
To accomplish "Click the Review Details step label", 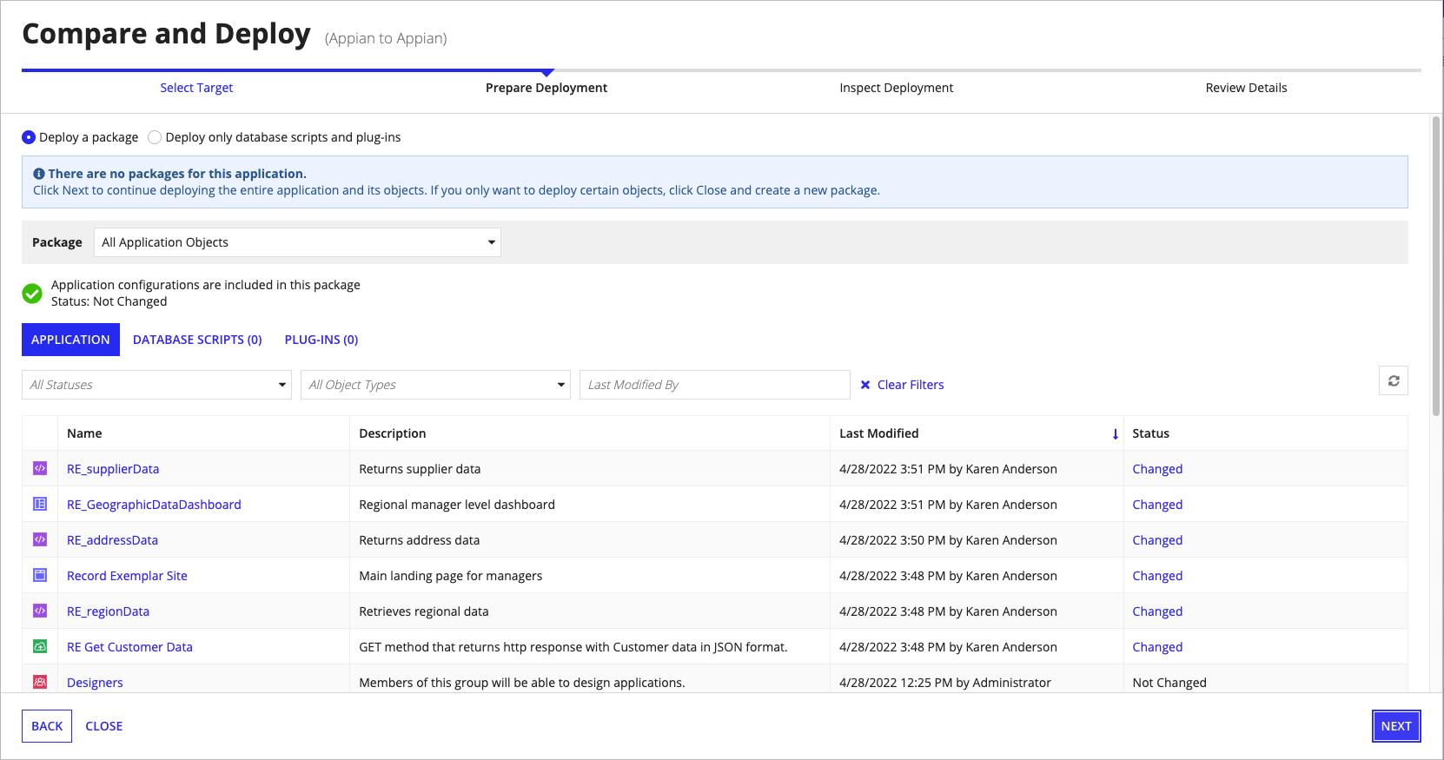I will point(1246,88).
